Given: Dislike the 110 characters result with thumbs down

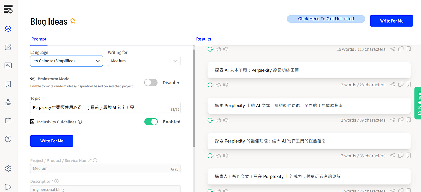Looking at the screenshot, I should [226, 49].
